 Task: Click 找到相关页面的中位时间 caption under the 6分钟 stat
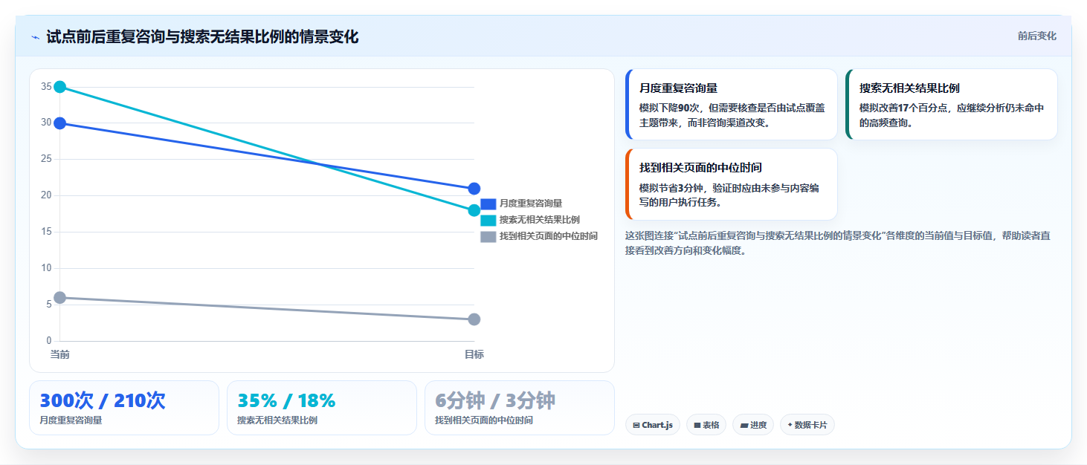click(x=484, y=420)
